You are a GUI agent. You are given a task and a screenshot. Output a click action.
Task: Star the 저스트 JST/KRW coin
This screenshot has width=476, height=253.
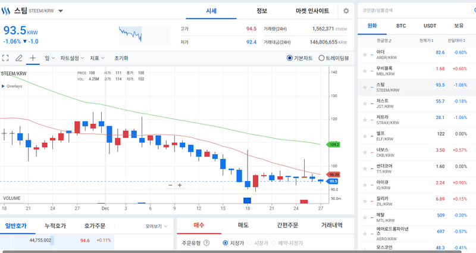tap(364, 102)
